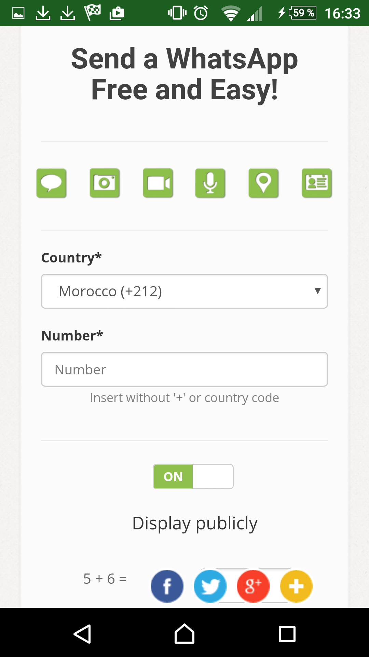Tap the Android home button
The width and height of the screenshot is (369, 657).
(x=184, y=634)
